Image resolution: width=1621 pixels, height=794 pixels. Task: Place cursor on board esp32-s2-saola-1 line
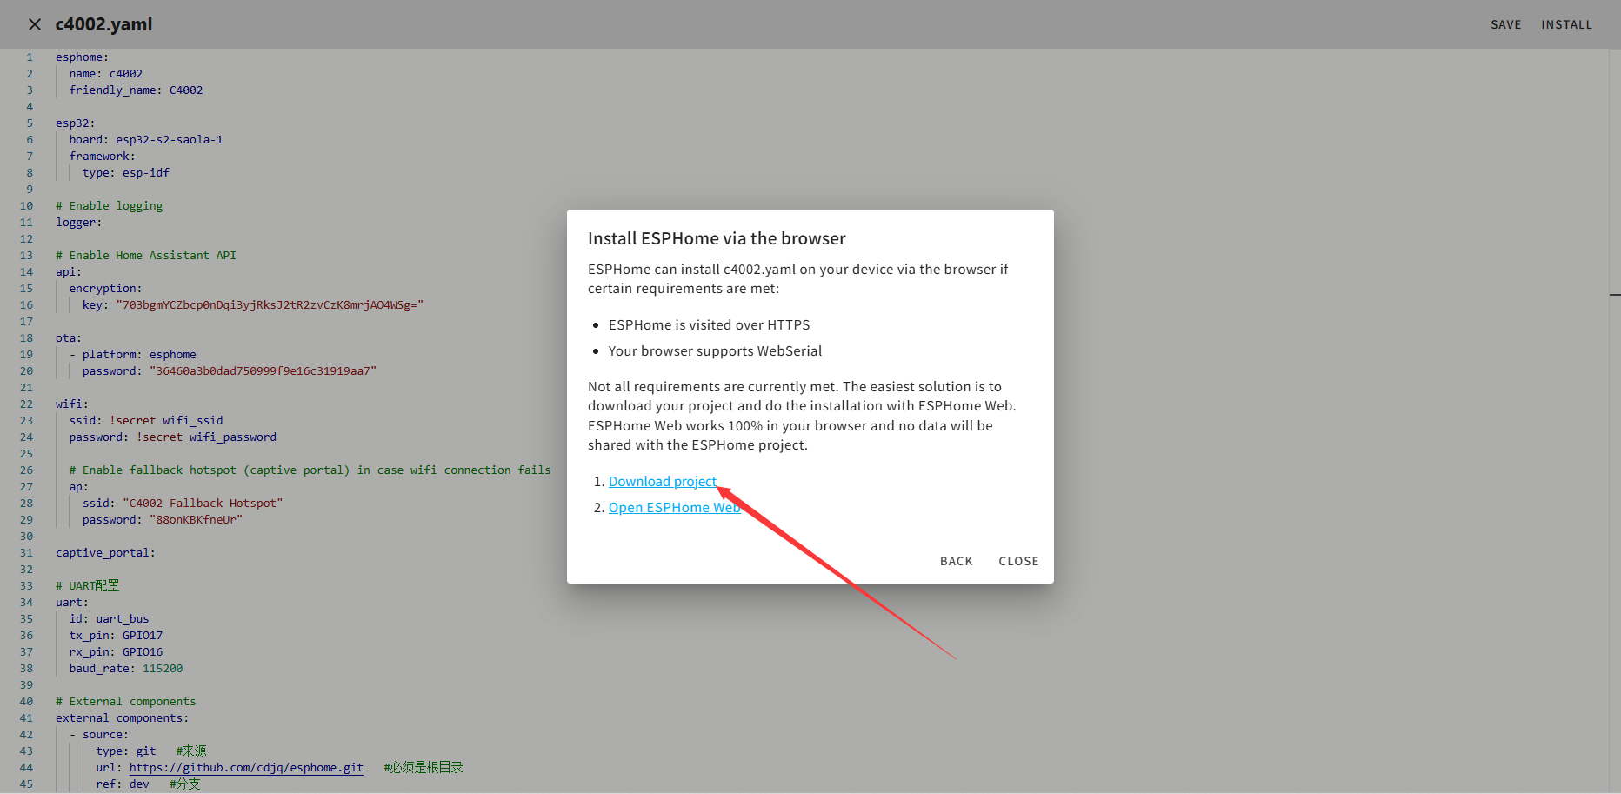(x=169, y=140)
